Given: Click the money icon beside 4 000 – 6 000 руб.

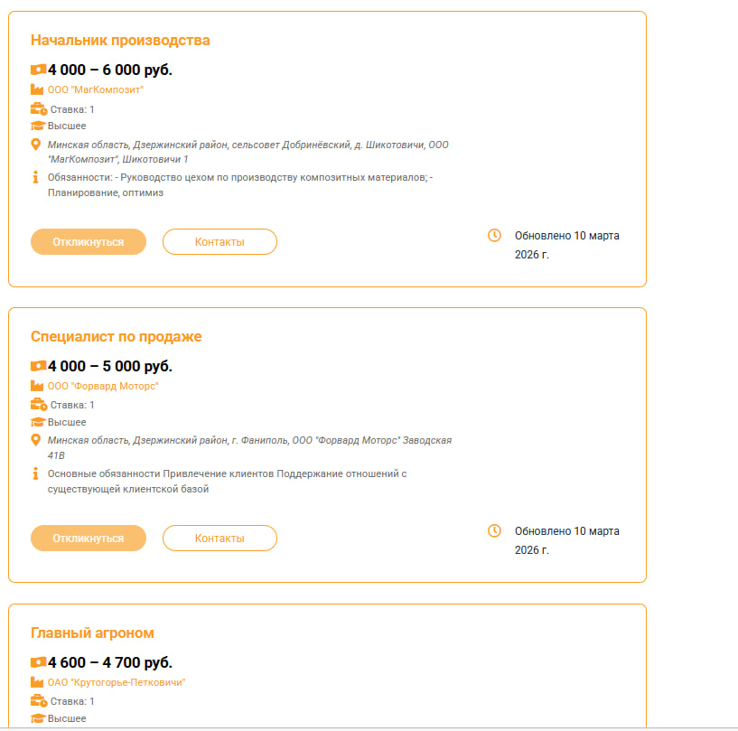Looking at the screenshot, I should [x=38, y=70].
